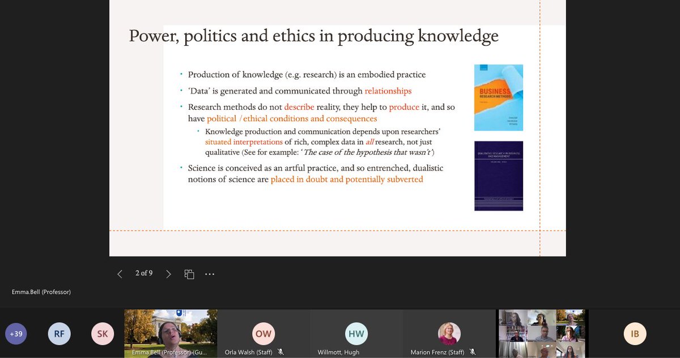This screenshot has width=680, height=358.
Task: Show the +39 additional participants
Action: (16, 334)
